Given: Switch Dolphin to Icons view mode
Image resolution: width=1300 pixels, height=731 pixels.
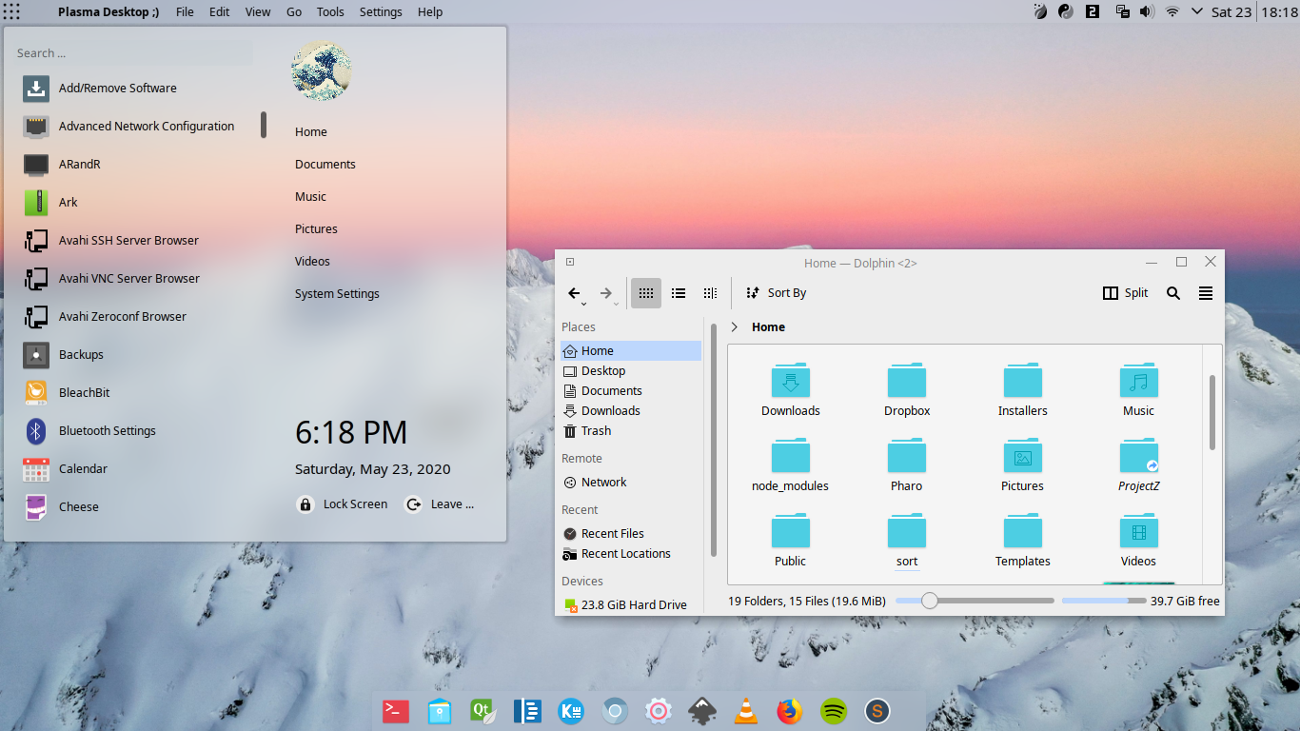Looking at the screenshot, I should click(x=646, y=293).
